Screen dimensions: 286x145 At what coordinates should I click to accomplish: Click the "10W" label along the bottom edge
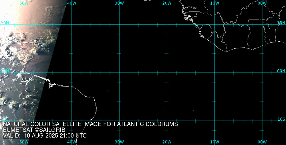pyautogui.click(x=215, y=142)
